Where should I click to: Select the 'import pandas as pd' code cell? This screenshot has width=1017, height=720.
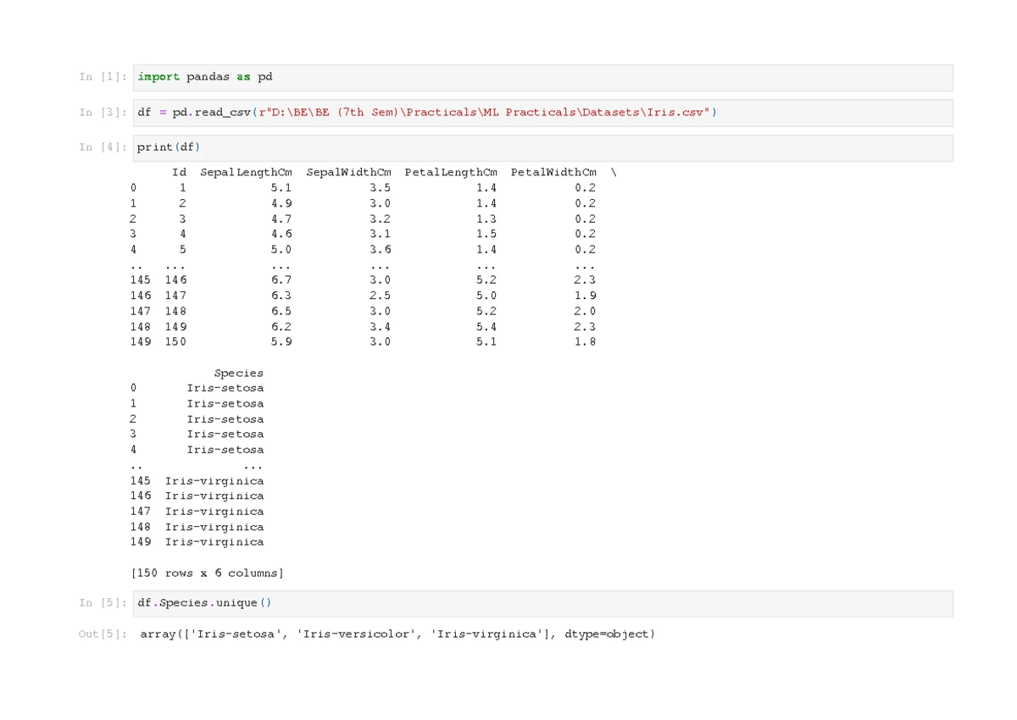coord(543,77)
